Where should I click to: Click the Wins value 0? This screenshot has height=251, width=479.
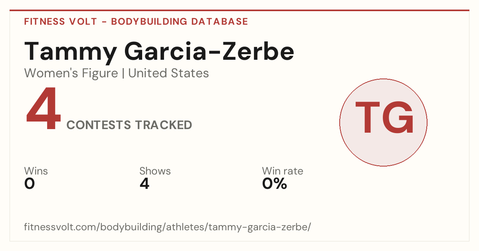coord(30,184)
